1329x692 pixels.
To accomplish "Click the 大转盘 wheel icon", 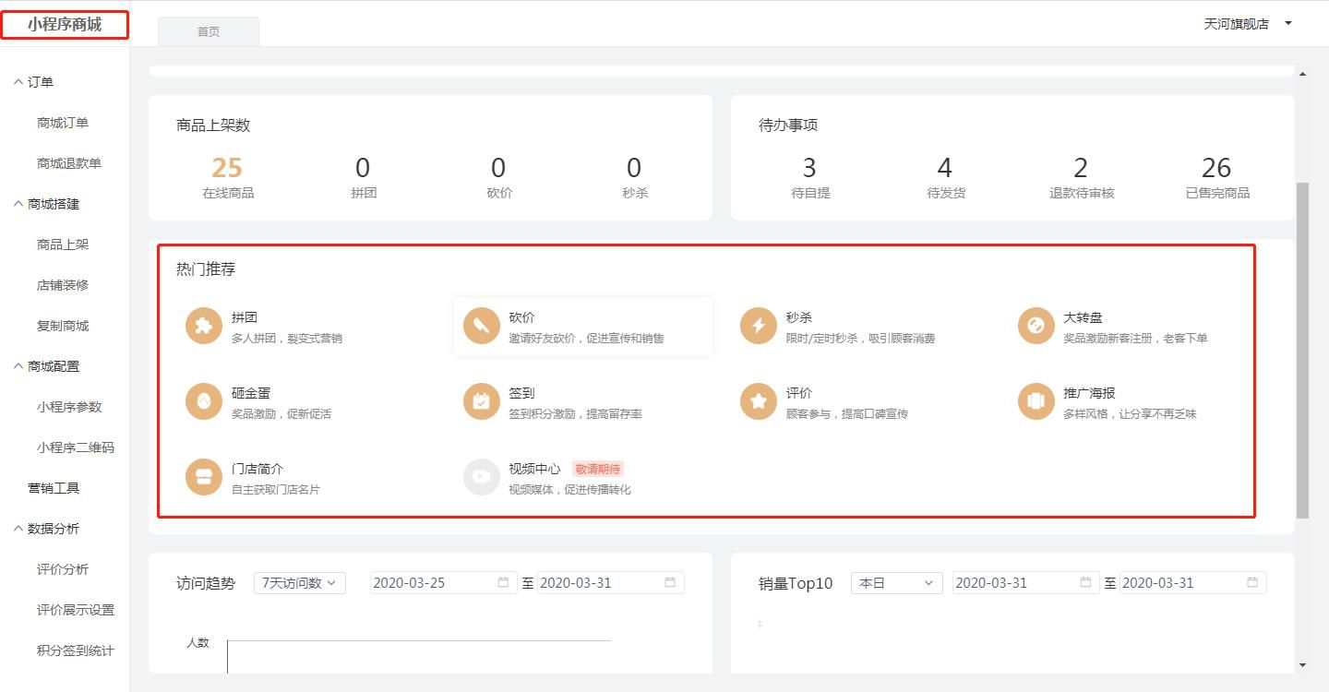I will click(x=1036, y=326).
